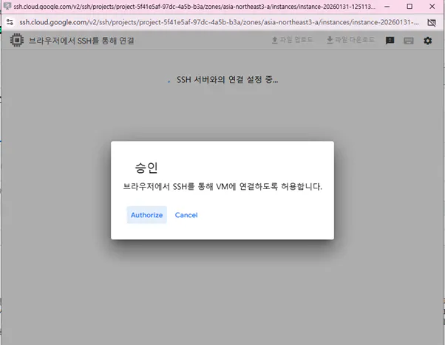This screenshot has width=445, height=345.
Task: Open the on-screen keyboard icon
Action: [x=408, y=41]
